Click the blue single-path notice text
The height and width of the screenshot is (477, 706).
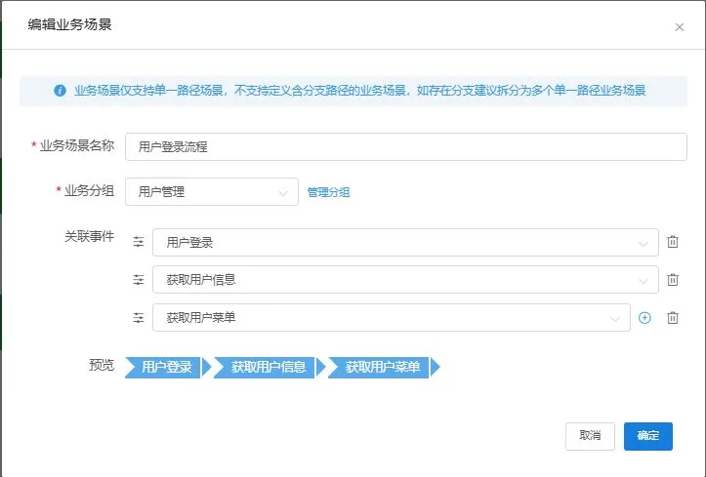(359, 91)
